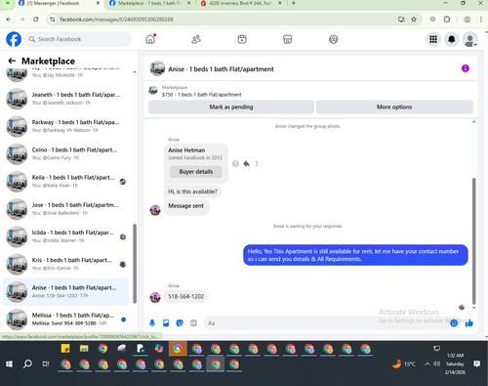
Task: Open the Jose conversation
Action: pos(66,209)
